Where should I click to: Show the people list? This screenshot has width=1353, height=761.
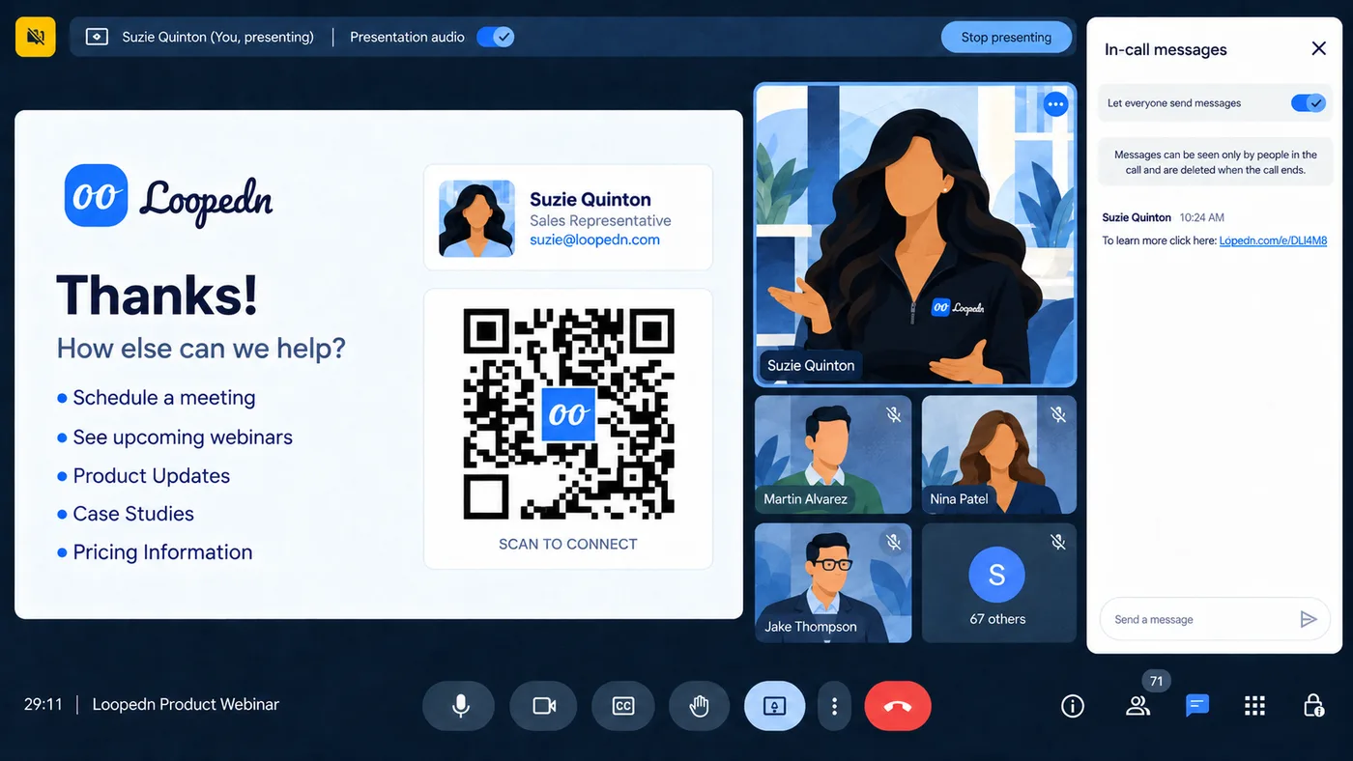pos(1137,706)
